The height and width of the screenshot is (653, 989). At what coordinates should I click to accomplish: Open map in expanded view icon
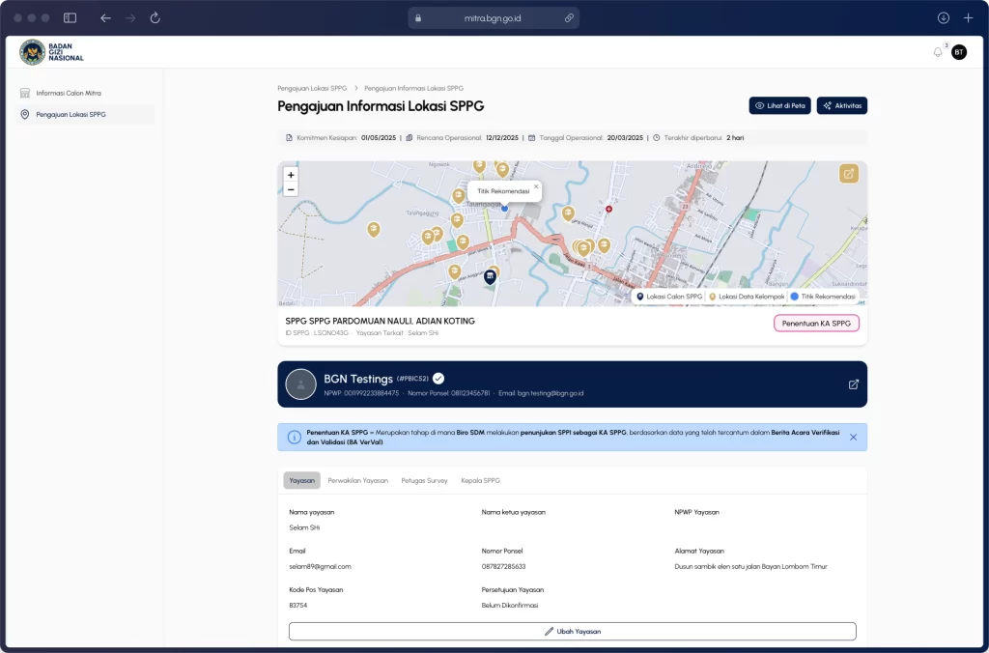coord(848,174)
